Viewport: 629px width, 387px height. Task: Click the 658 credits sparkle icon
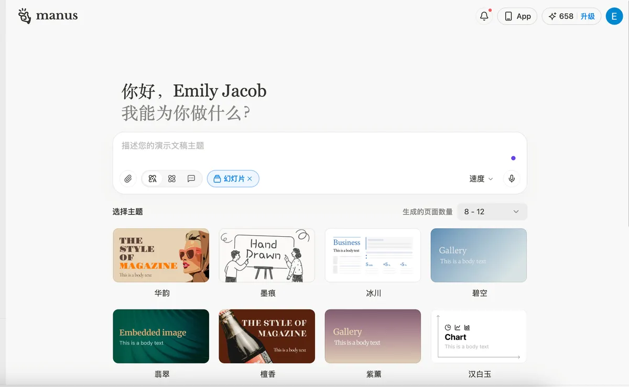click(x=552, y=16)
